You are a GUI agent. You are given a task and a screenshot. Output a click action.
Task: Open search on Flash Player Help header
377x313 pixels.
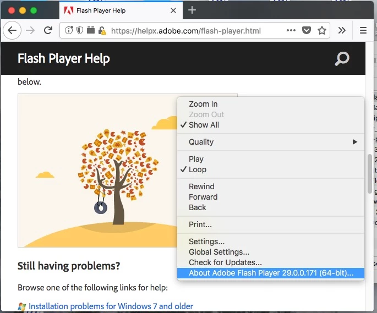(x=342, y=59)
